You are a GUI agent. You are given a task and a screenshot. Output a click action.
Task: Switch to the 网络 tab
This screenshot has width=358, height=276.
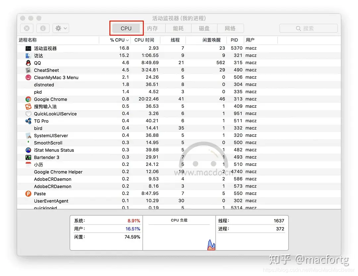coord(230,28)
